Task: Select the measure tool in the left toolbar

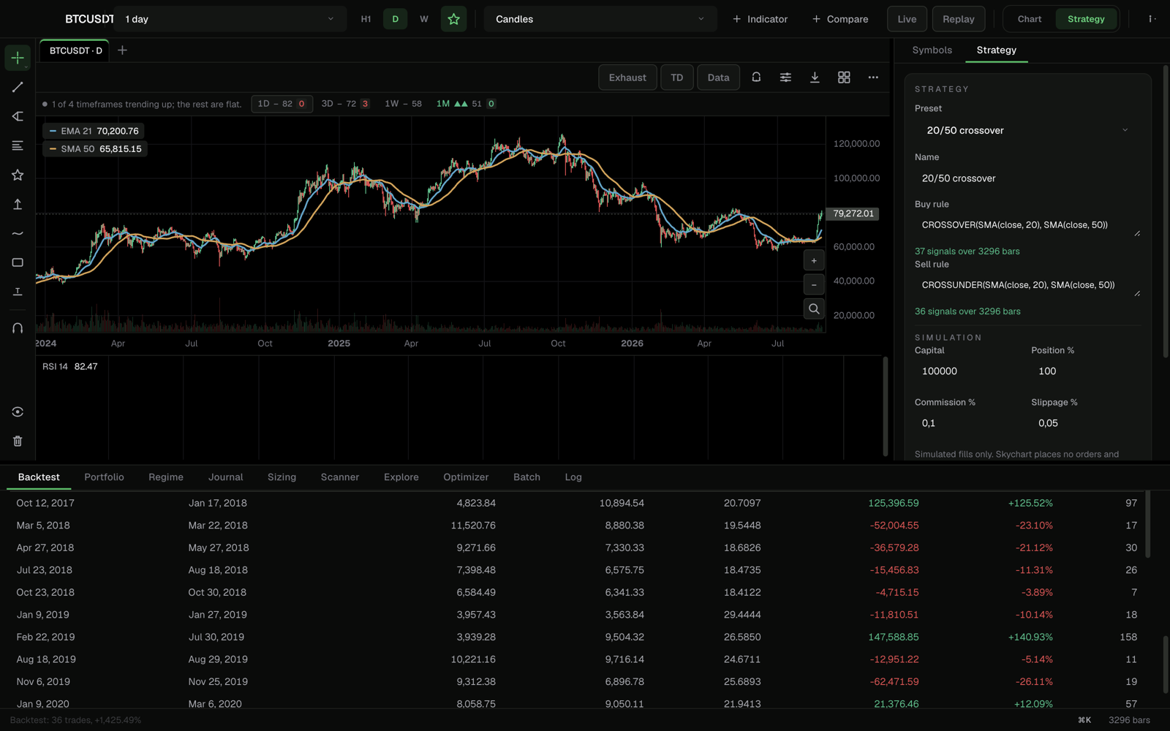Action: pyautogui.click(x=18, y=292)
